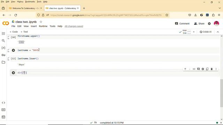Open Colab AI assistant

coord(206,32)
